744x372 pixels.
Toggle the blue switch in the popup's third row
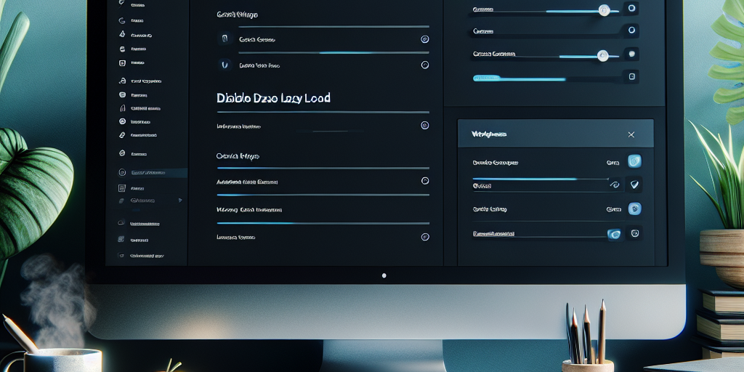[634, 209]
